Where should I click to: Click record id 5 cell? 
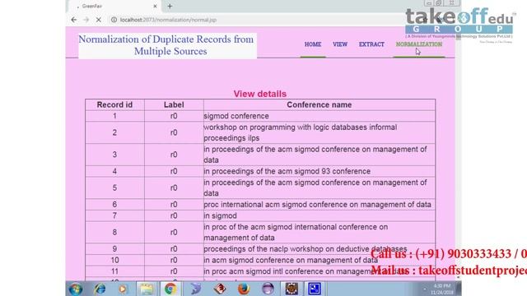(x=114, y=187)
